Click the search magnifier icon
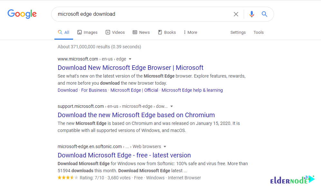321x188 pixels. click(264, 14)
